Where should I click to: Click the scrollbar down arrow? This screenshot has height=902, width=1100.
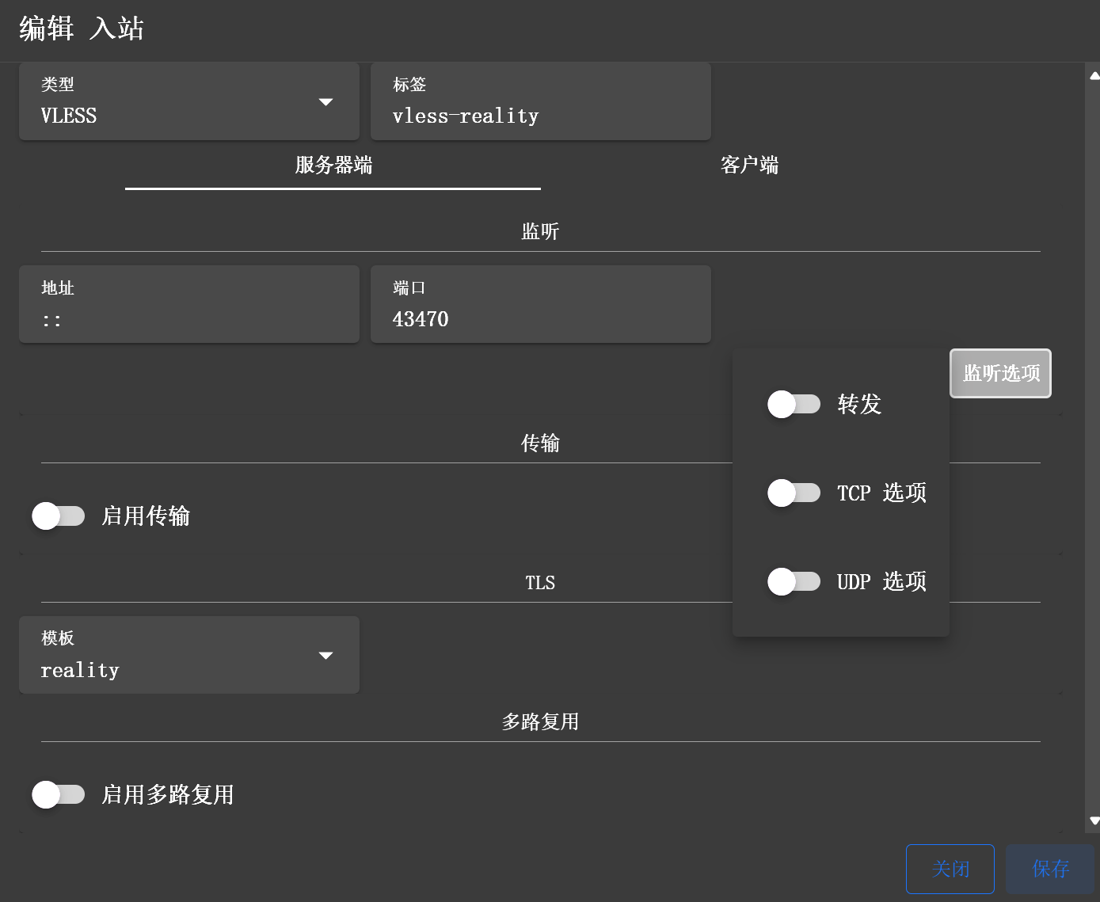pos(1094,820)
